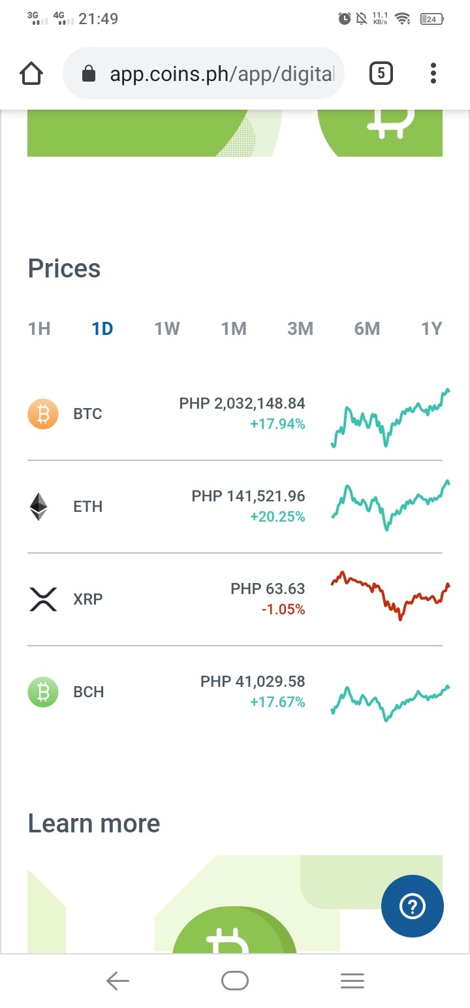Viewport: 470px width, 1008px height.
Task: Click the XRP logo icon
Action: point(43,599)
